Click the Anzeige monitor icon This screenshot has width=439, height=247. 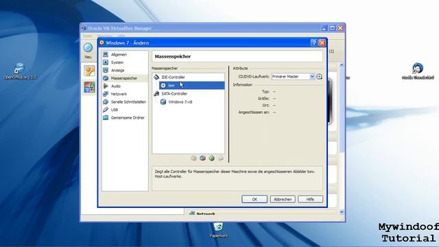(106, 70)
